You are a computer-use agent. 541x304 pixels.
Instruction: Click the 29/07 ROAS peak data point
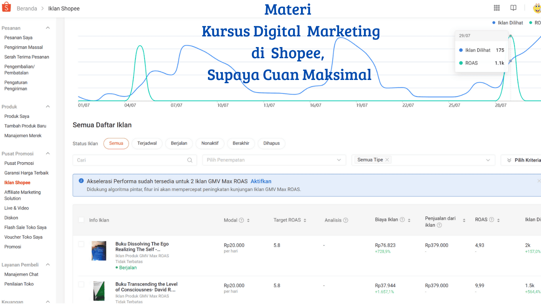511,36
